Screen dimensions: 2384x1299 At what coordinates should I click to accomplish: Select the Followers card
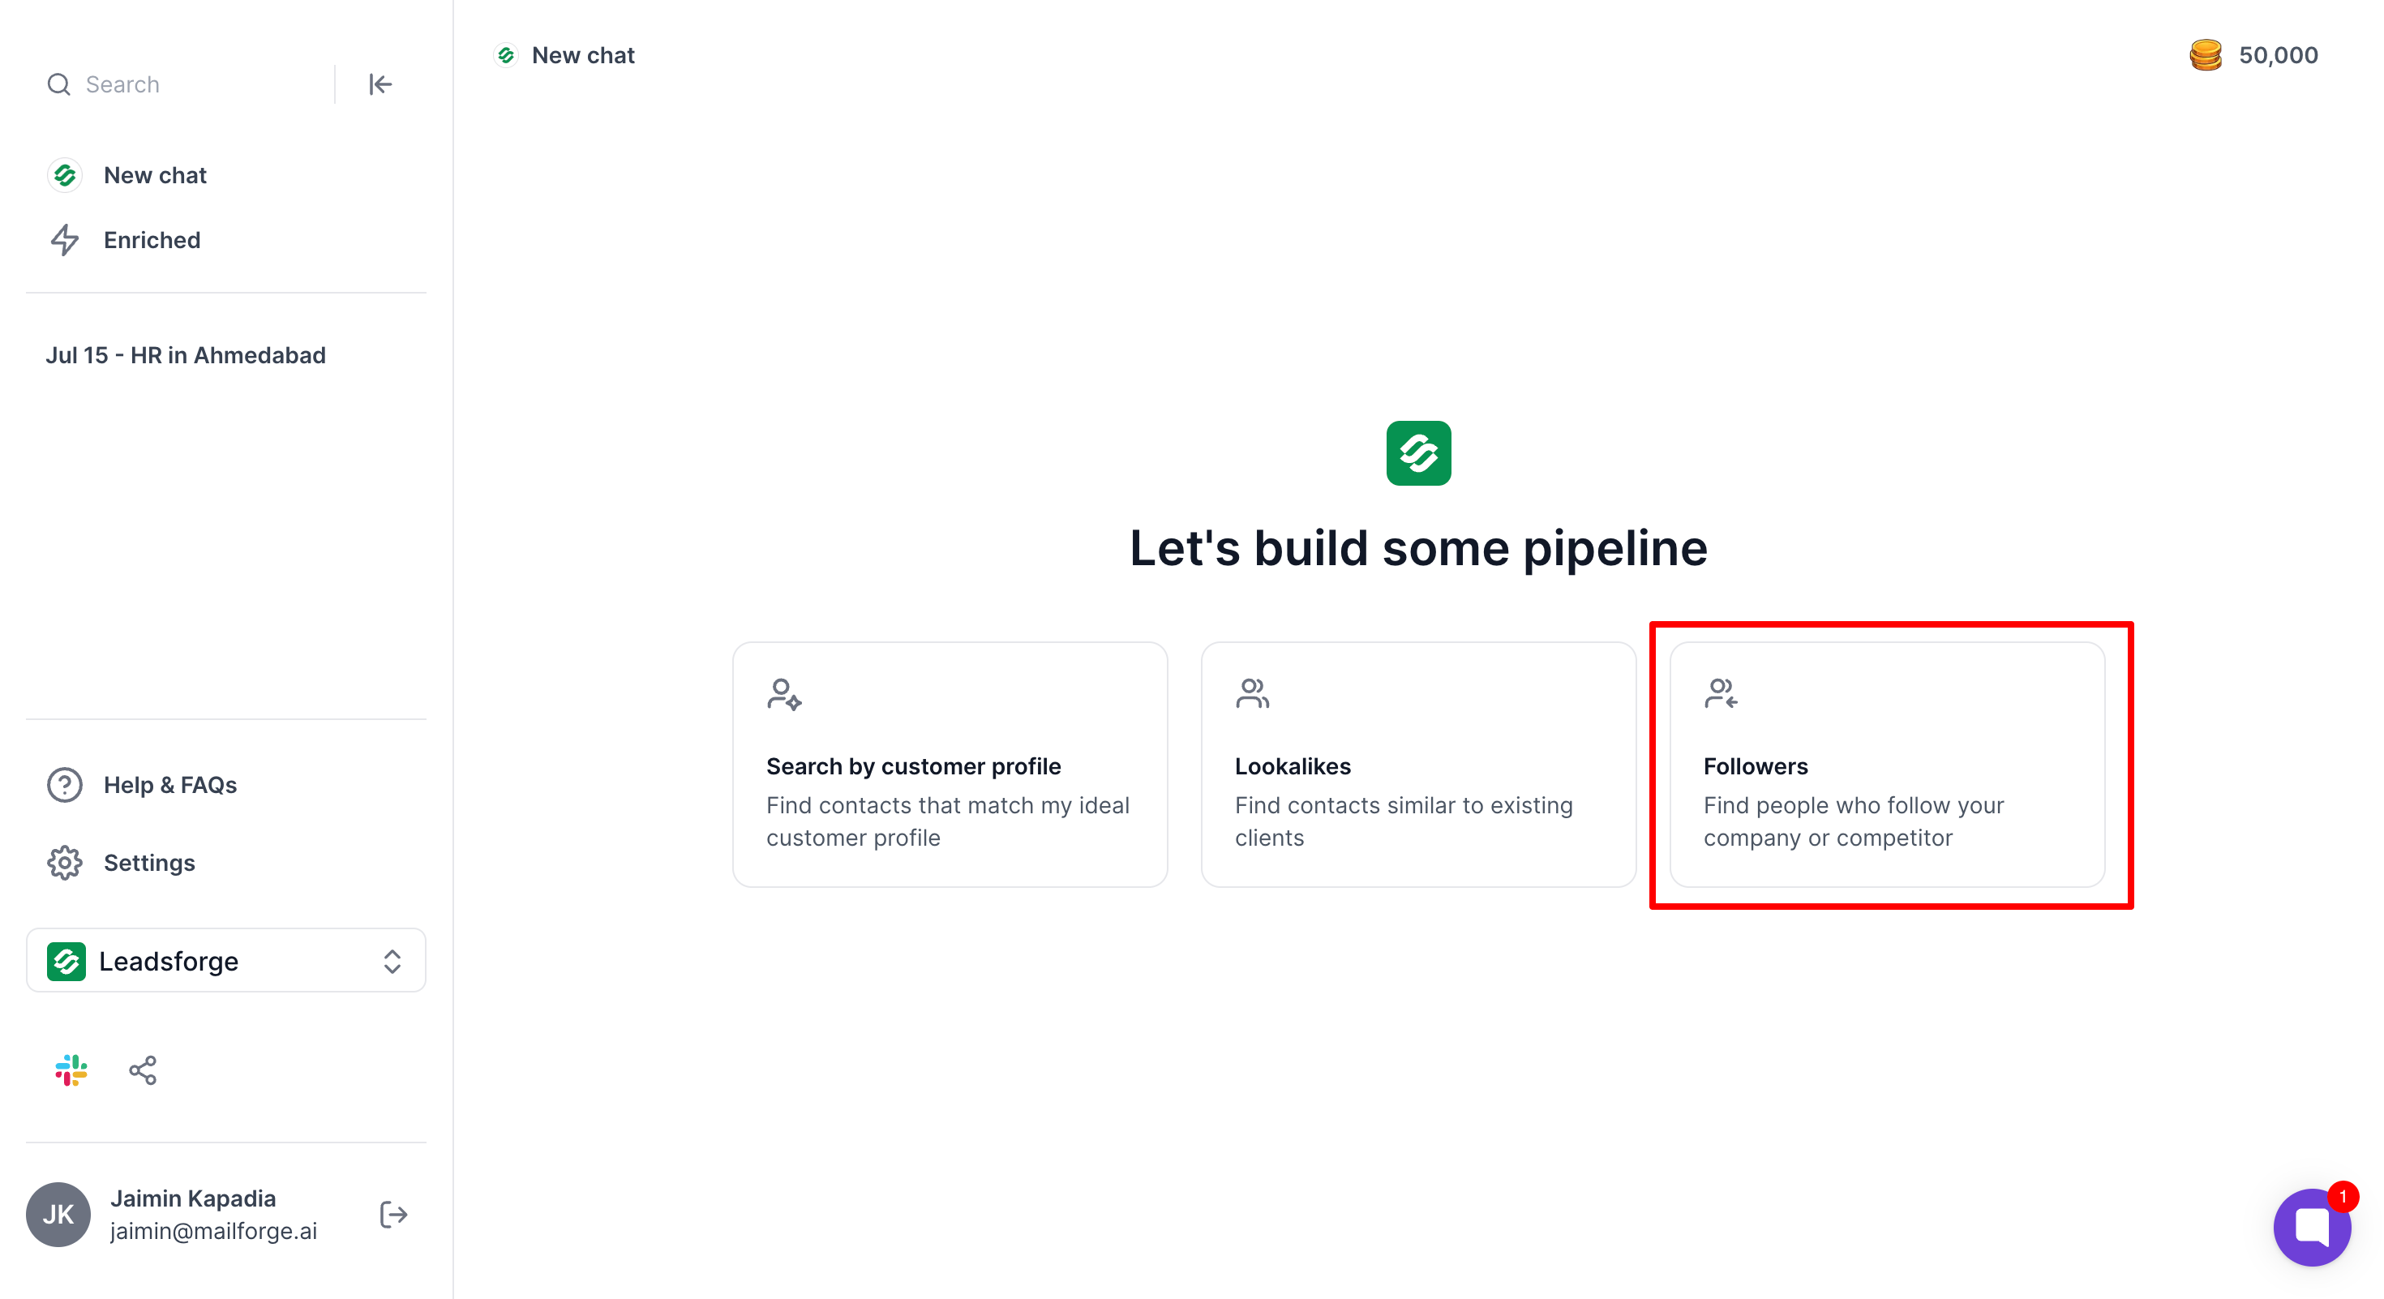(x=1886, y=764)
